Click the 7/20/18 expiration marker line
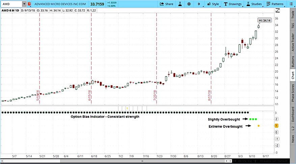 tap(157, 58)
